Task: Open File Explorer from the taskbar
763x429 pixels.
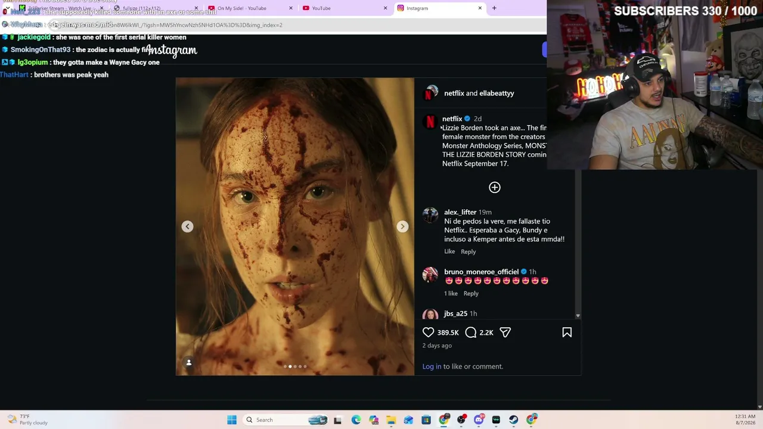Action: pos(391,420)
